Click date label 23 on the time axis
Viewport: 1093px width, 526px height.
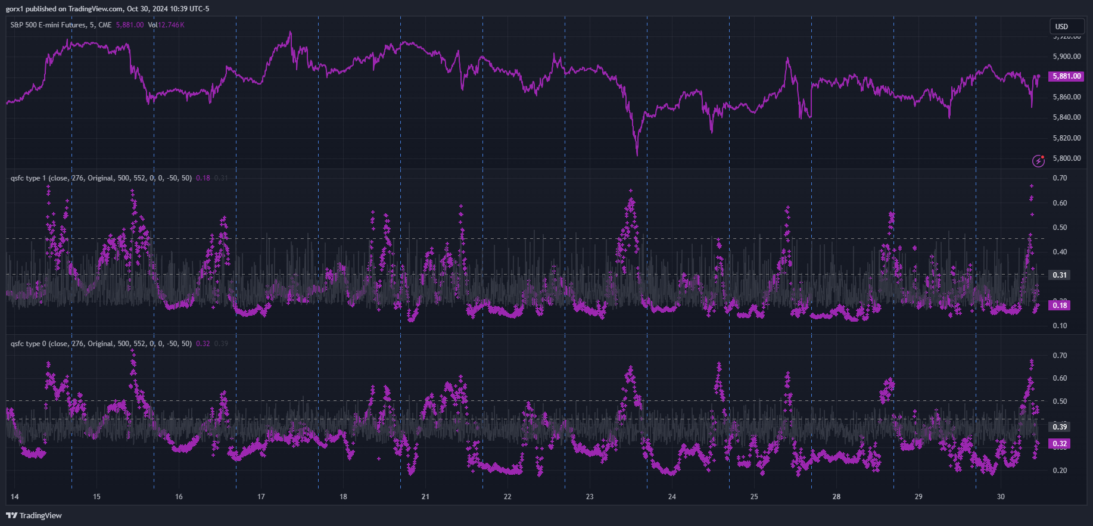pos(590,497)
